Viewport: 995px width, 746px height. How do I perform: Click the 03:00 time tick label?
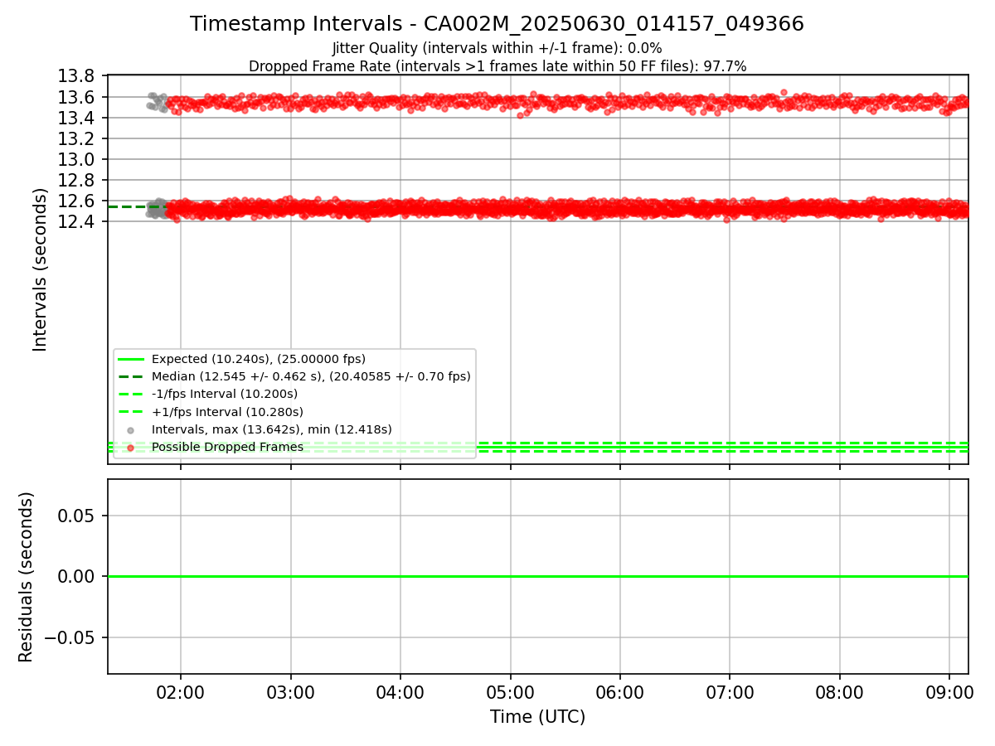click(x=291, y=692)
